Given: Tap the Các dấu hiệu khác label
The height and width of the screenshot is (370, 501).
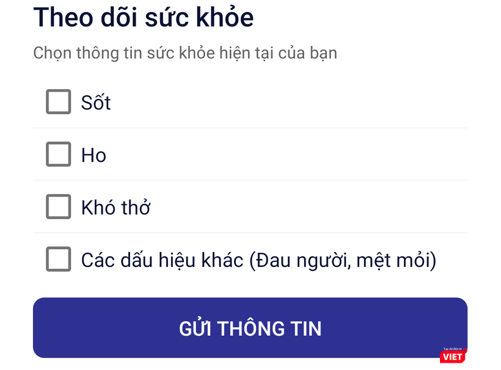Looking at the screenshot, I should coord(163,261).
